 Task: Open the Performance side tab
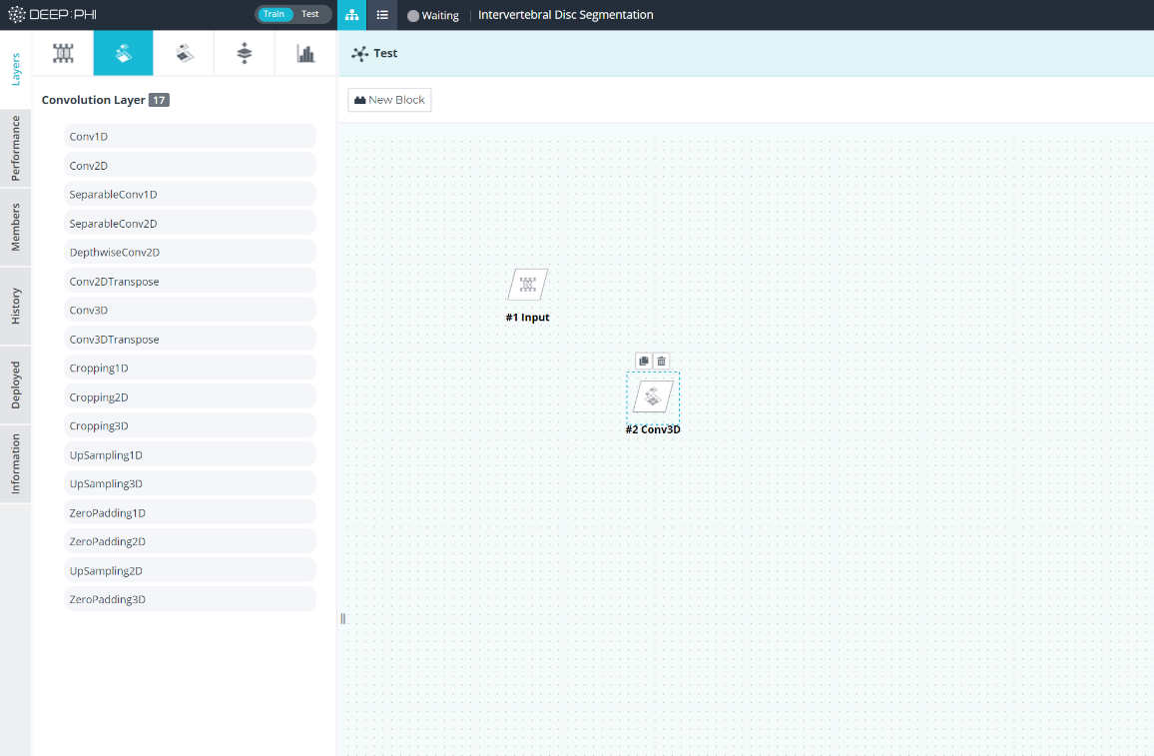point(15,148)
